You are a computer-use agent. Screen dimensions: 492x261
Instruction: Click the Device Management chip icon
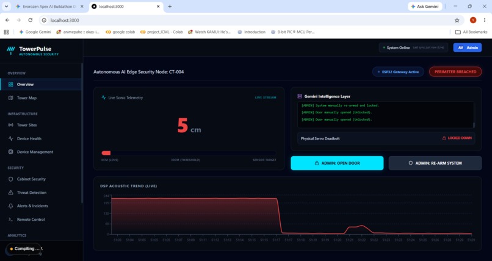(x=10, y=152)
